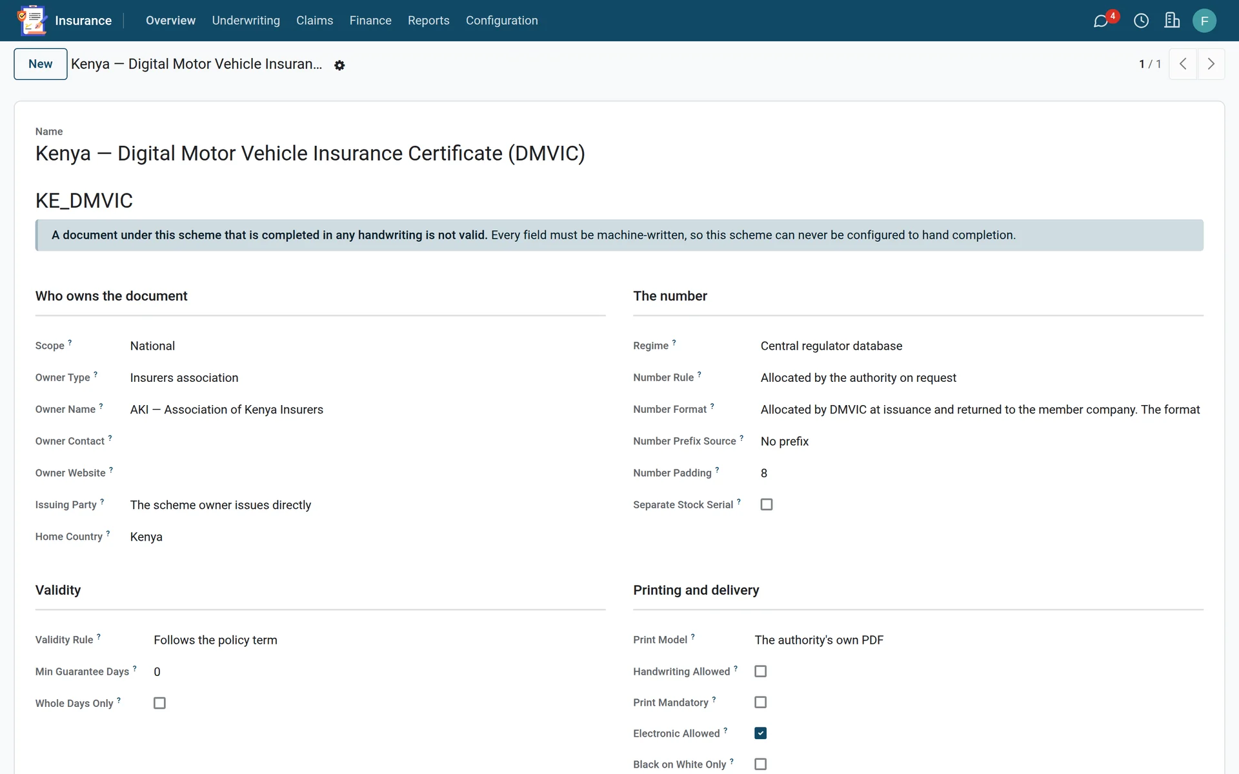Screen dimensions: 1239x774
Task: Open the Finance menu
Action: (x=370, y=21)
